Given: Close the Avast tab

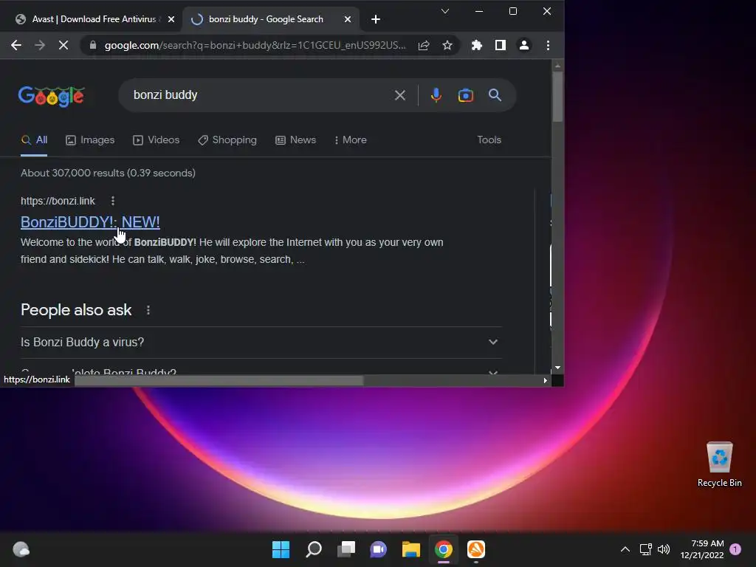Looking at the screenshot, I should (x=171, y=19).
